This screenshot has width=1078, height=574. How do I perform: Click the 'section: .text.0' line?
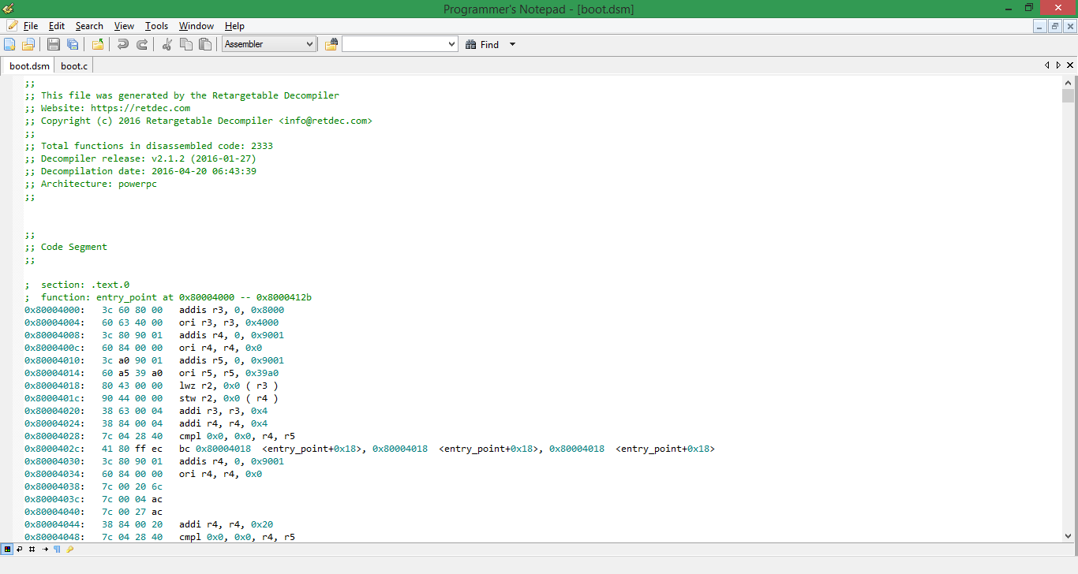tap(77, 285)
